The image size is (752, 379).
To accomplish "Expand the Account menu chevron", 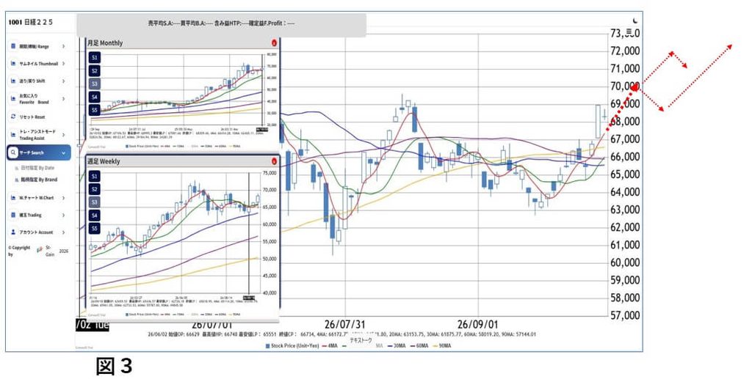I will [63, 232].
